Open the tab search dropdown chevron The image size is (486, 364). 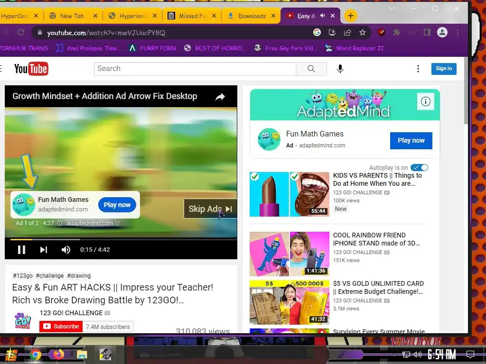pos(392,9)
